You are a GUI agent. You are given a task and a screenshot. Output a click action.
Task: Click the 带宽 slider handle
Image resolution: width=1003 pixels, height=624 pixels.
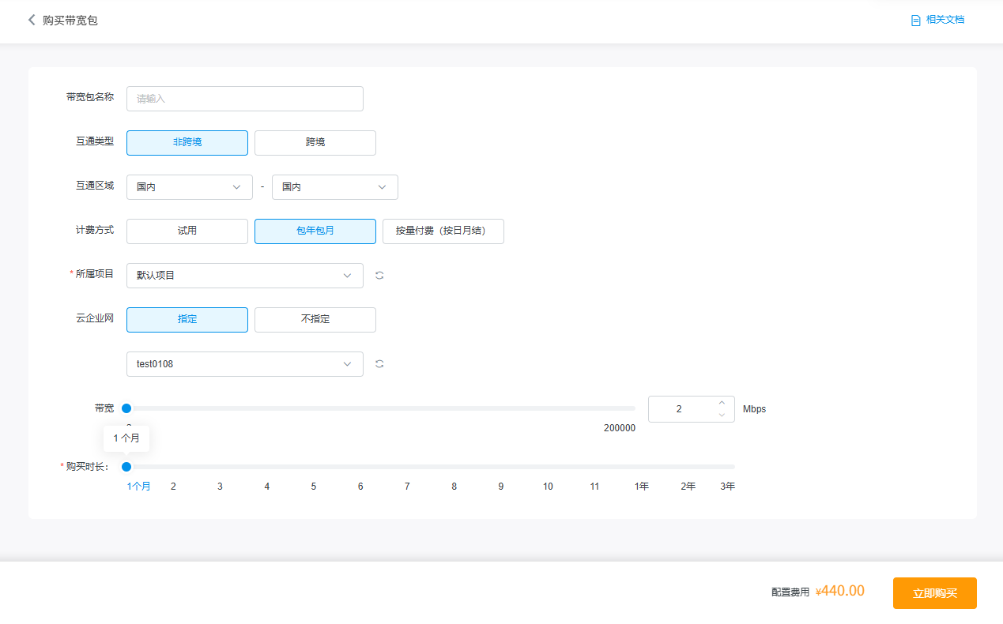[x=126, y=408]
